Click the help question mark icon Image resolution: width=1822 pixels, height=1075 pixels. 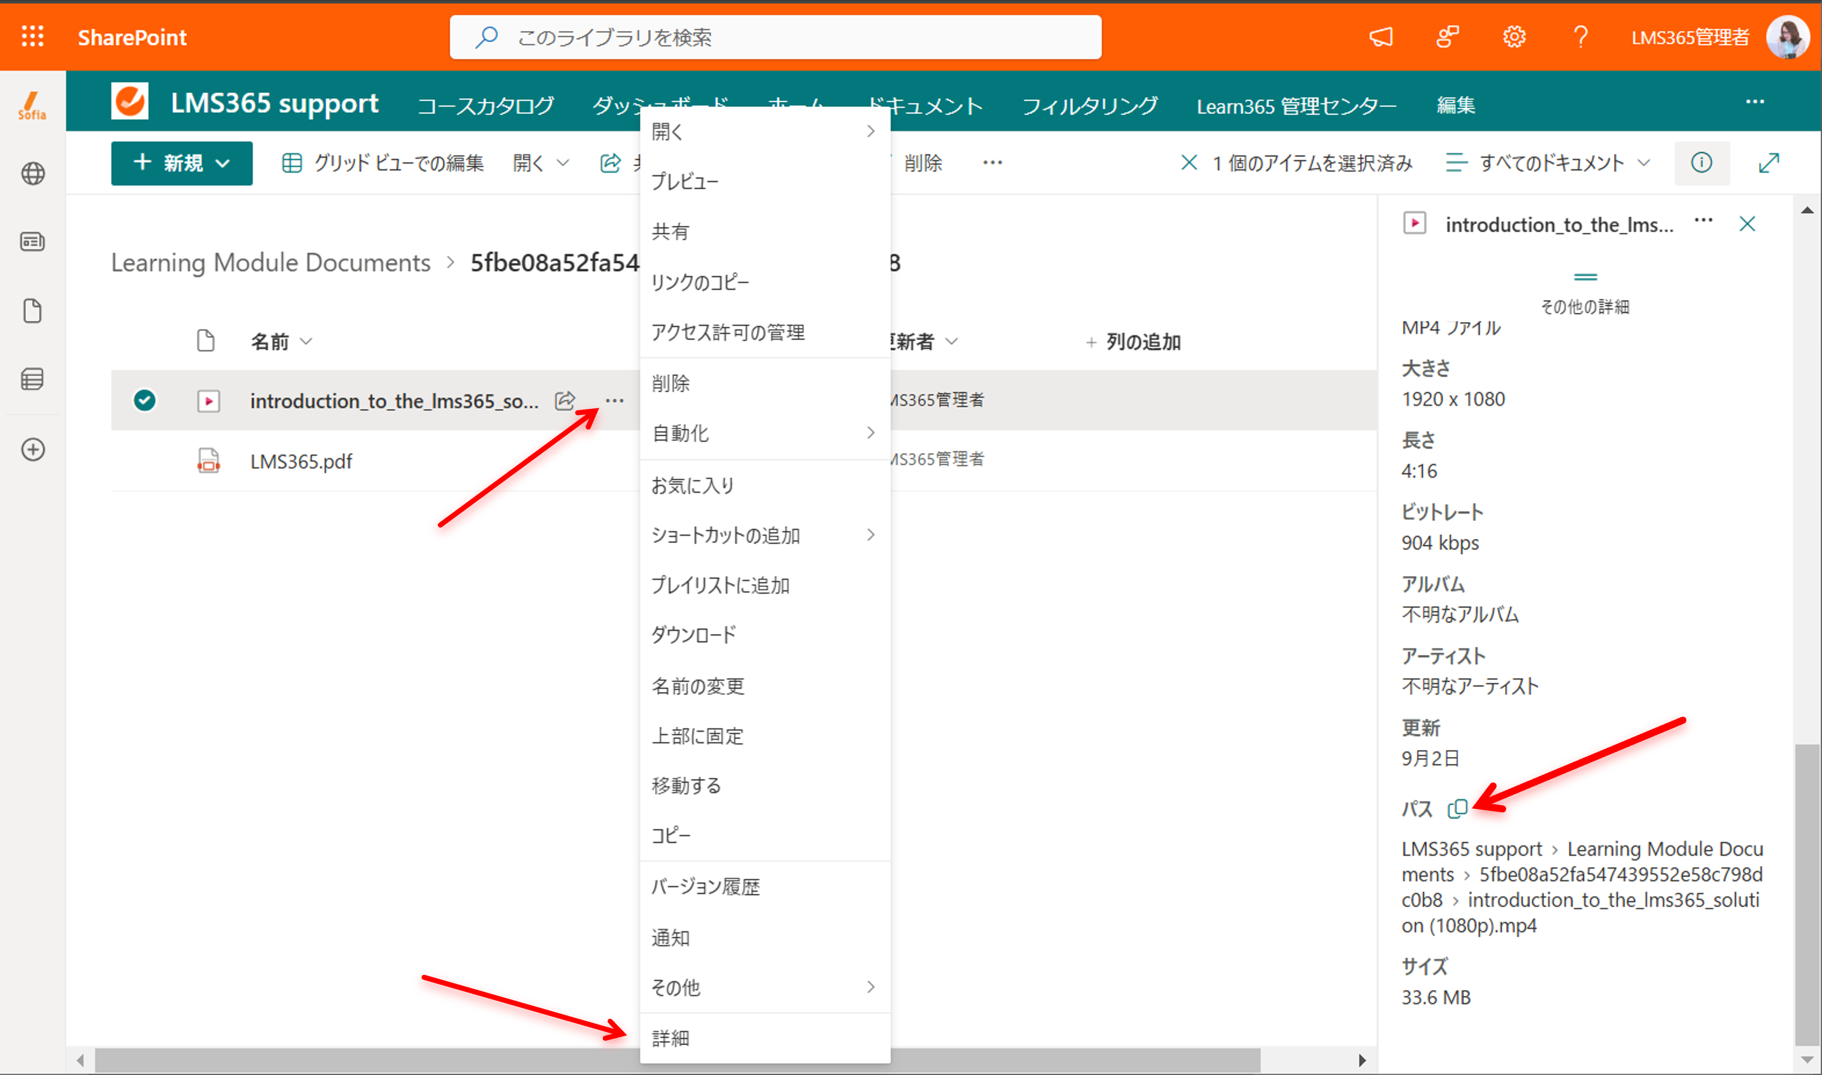click(1581, 37)
